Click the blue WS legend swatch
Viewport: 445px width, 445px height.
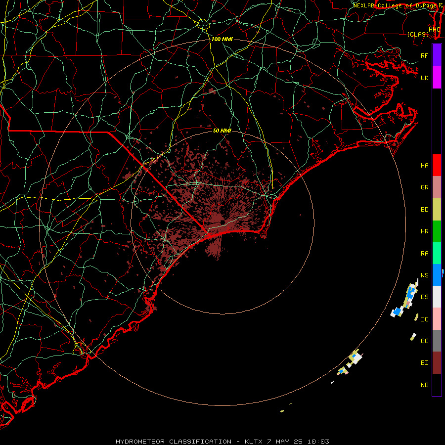click(x=437, y=275)
